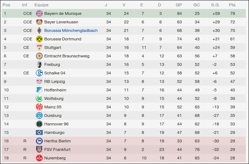This screenshot has height=164, width=249.
Task: Click the Bayer Leverkusen club badge
Action: pyautogui.click(x=39, y=22)
